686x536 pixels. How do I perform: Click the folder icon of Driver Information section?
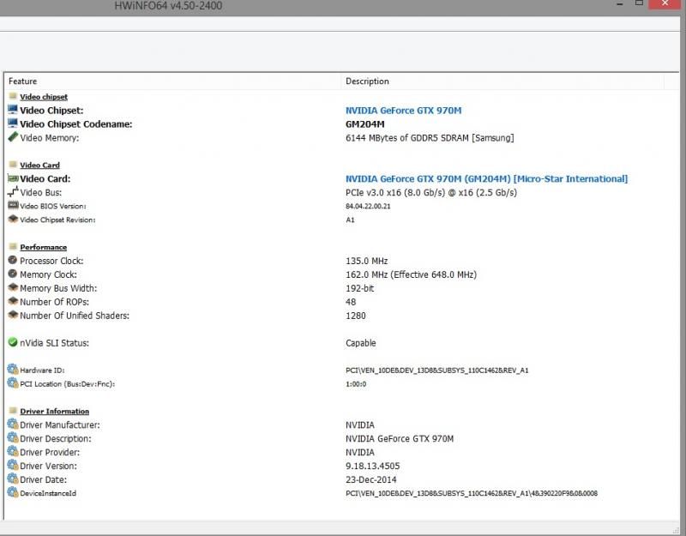point(13,411)
